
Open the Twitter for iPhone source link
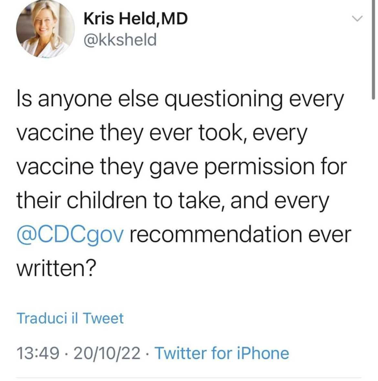221,353
